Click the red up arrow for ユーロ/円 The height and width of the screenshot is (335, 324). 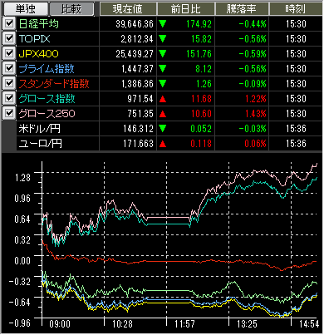point(163,144)
